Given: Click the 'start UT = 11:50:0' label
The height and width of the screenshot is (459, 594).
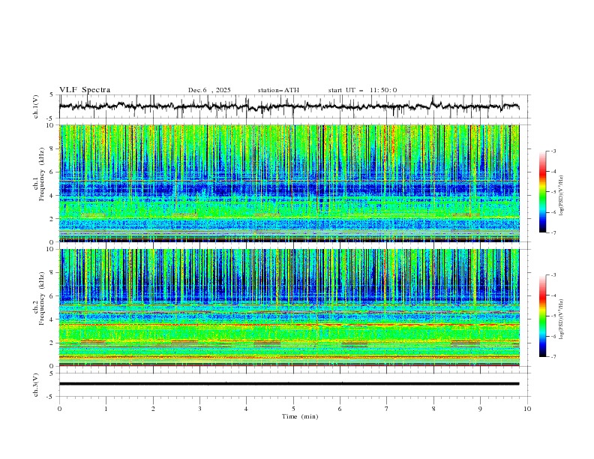Looking at the screenshot, I should (362, 90).
